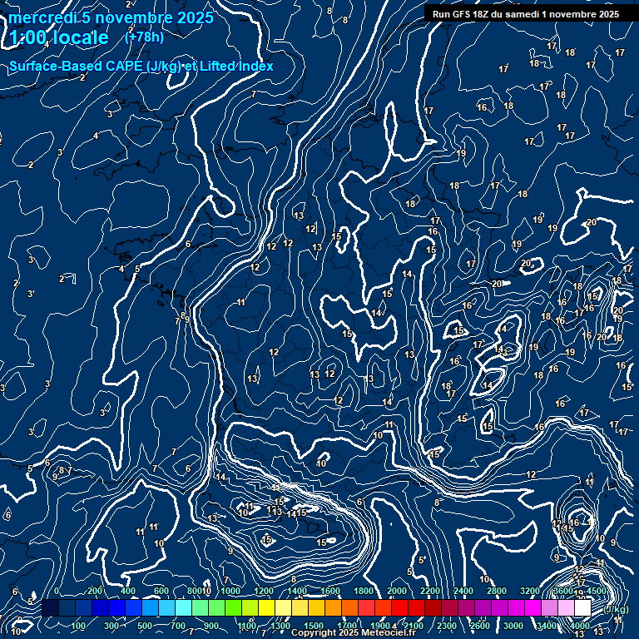Select the cyan swatch between 700 and 800

pyautogui.click(x=183, y=607)
